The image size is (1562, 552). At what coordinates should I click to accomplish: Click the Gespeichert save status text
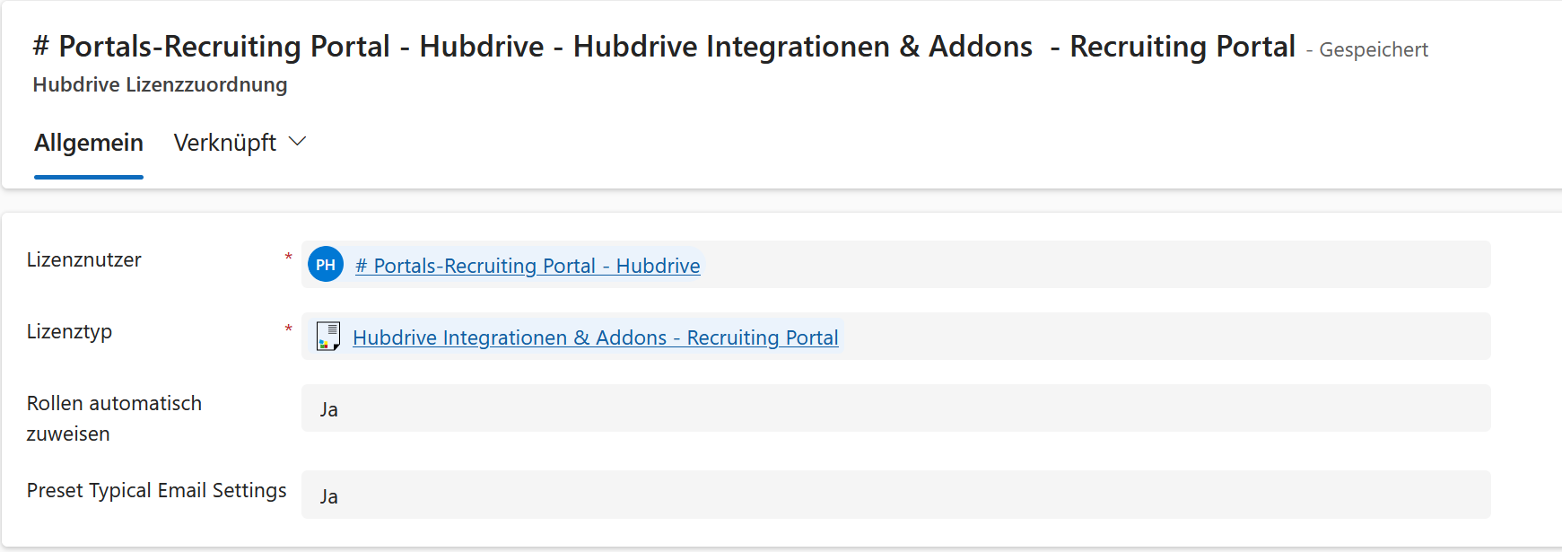click(1374, 50)
